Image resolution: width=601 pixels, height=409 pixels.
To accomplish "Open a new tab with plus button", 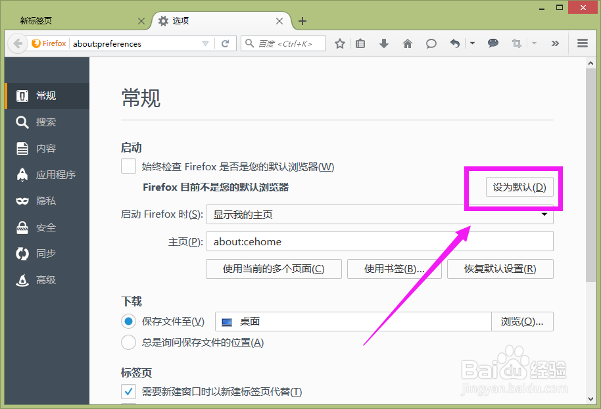I will tap(302, 21).
